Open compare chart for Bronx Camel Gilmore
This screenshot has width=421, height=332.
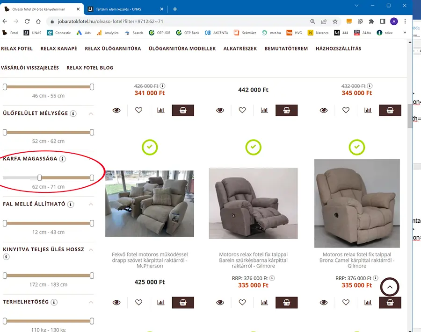(368, 302)
